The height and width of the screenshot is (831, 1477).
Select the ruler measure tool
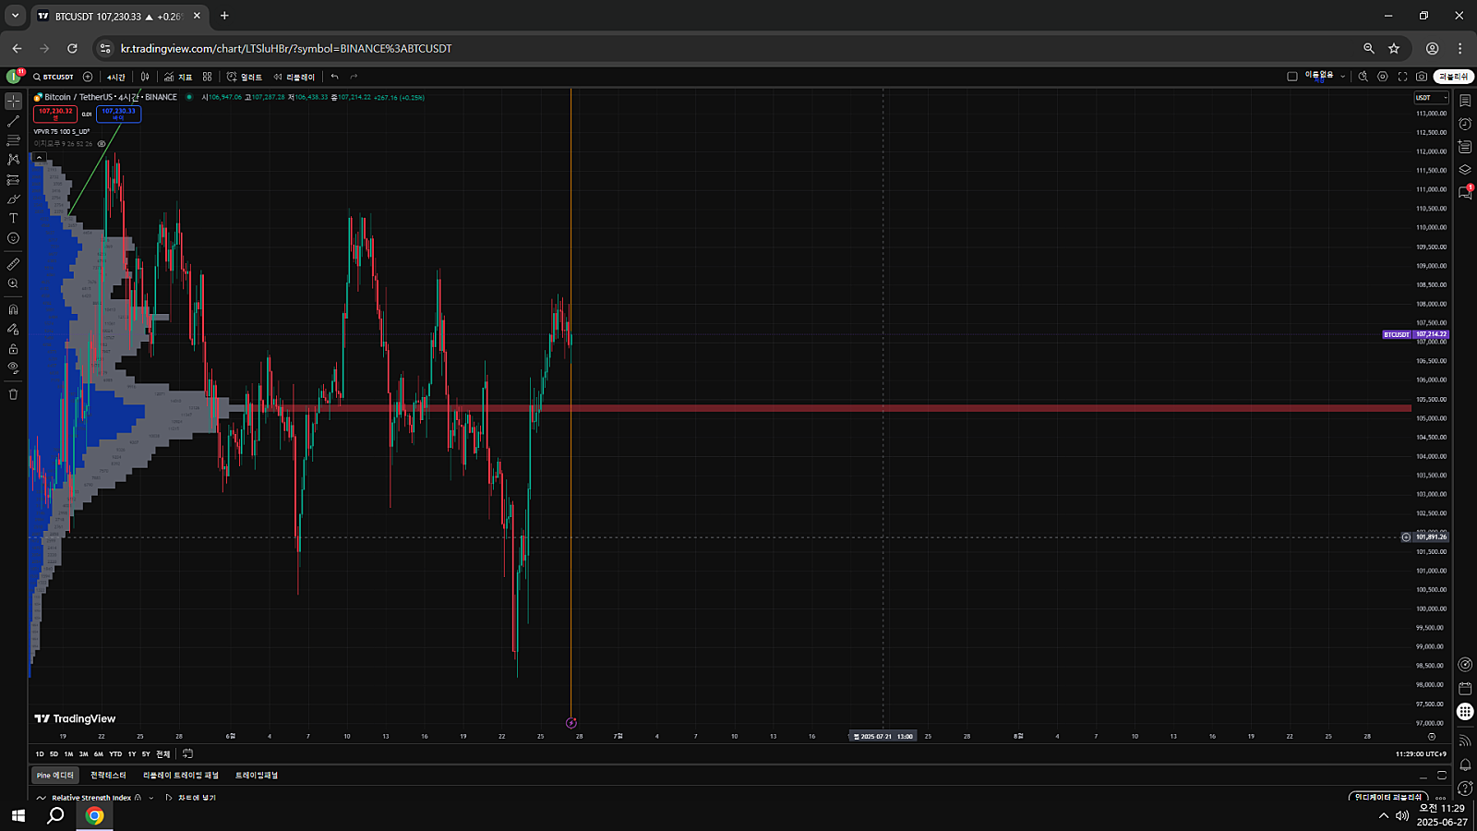point(13,264)
